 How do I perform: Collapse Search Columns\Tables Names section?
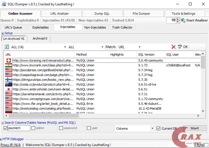pos(3,123)
